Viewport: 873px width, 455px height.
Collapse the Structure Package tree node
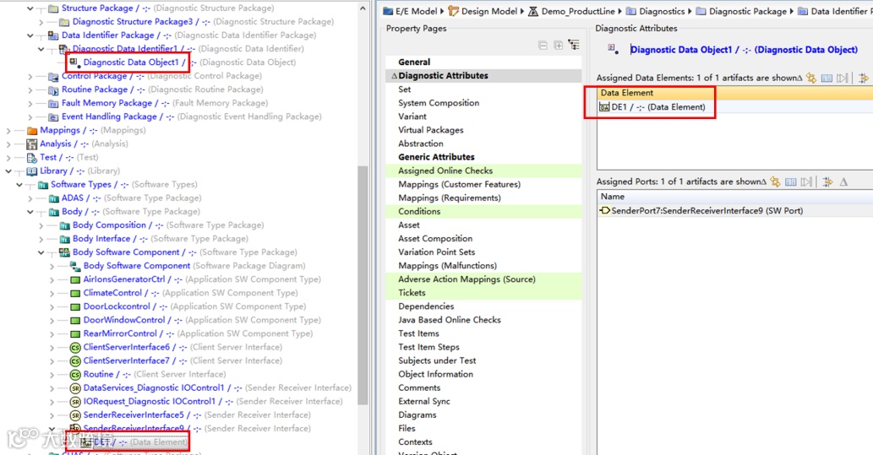pos(30,8)
